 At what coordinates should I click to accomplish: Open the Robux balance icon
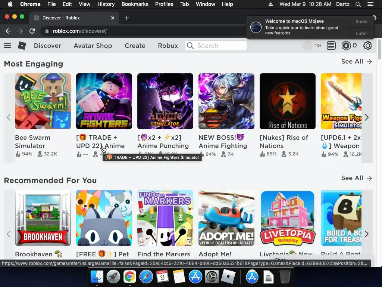346,46
